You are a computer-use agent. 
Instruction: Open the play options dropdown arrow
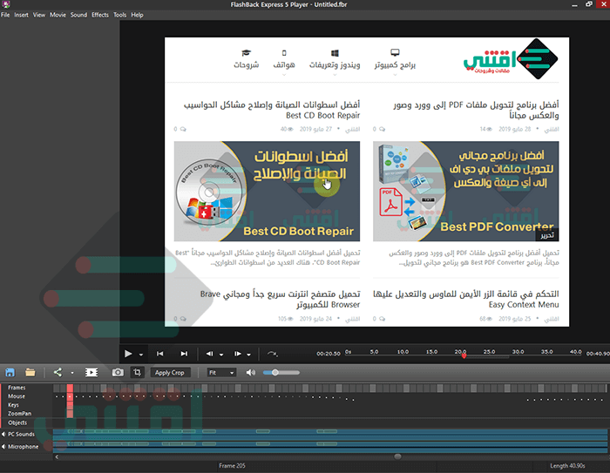[141, 355]
